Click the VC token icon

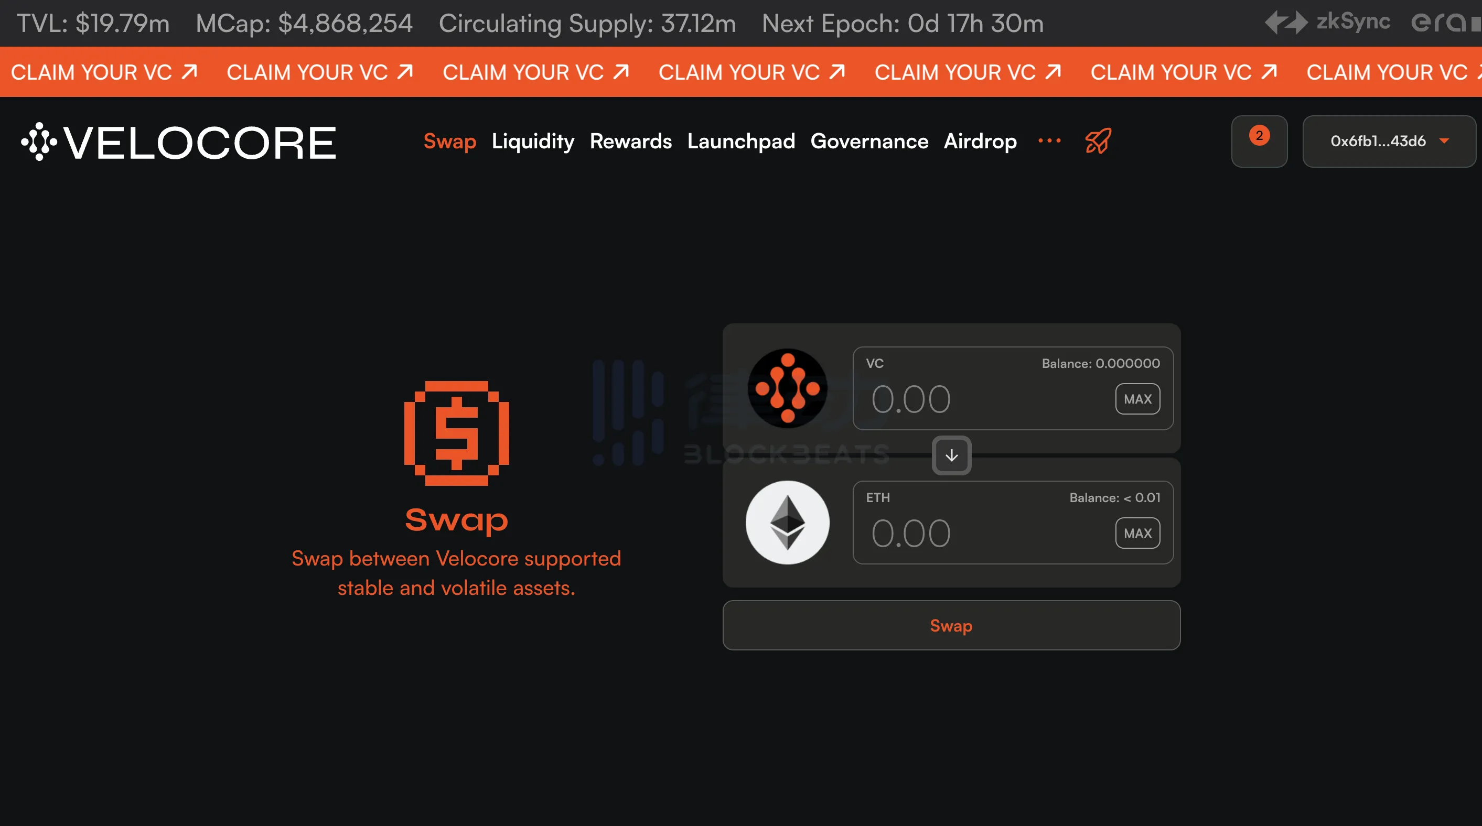pyautogui.click(x=790, y=387)
